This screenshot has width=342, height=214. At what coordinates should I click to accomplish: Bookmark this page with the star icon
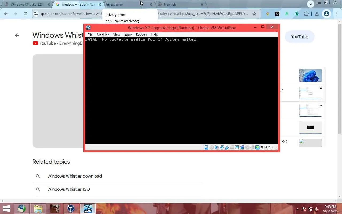tap(254, 14)
